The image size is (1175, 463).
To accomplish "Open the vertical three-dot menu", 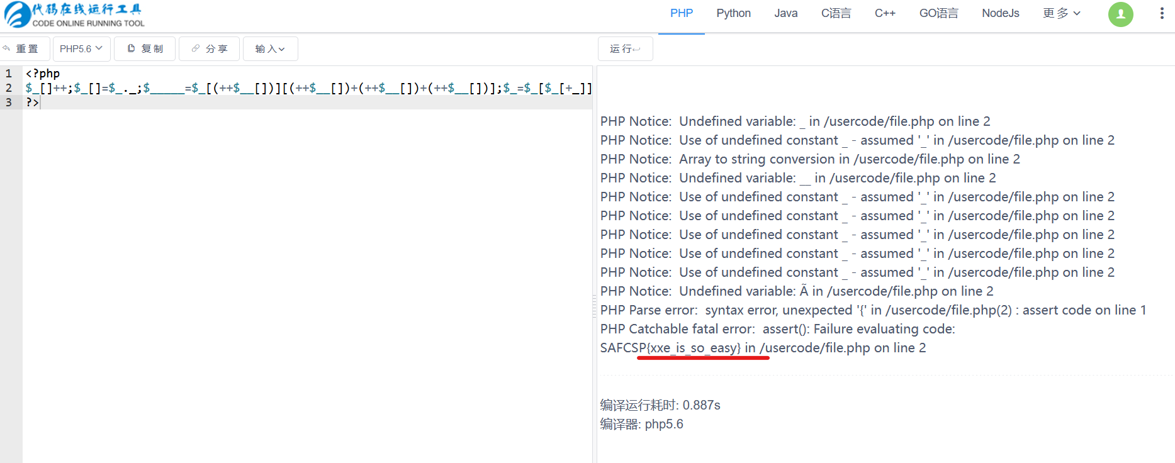I will (x=1162, y=14).
